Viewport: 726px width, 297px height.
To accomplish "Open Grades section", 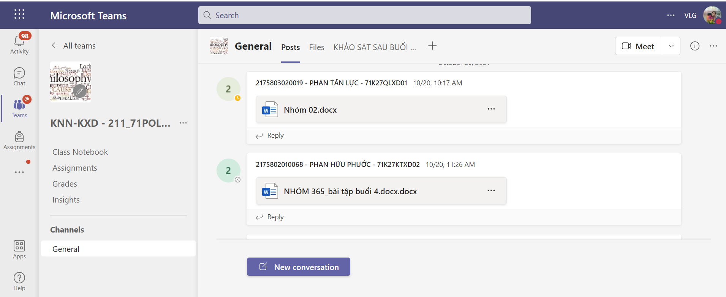I will (65, 184).
